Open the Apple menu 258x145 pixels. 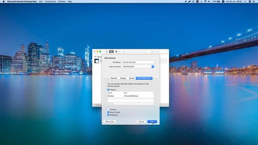click(x=4, y=2)
